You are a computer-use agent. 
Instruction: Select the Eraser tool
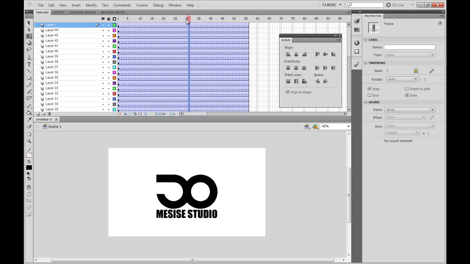pyautogui.click(x=29, y=126)
